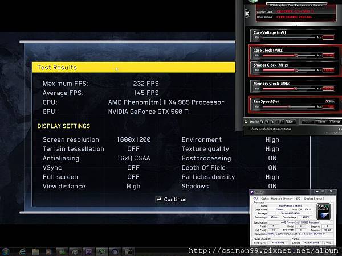Toggle the Fan Speed Auto checkbox
The height and width of the screenshot is (256, 342).
pos(327,101)
